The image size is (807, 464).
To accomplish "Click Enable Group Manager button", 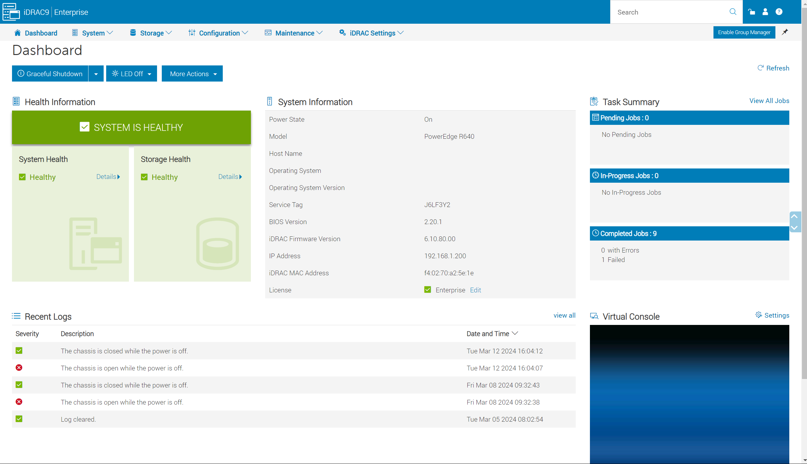I will [x=744, y=32].
